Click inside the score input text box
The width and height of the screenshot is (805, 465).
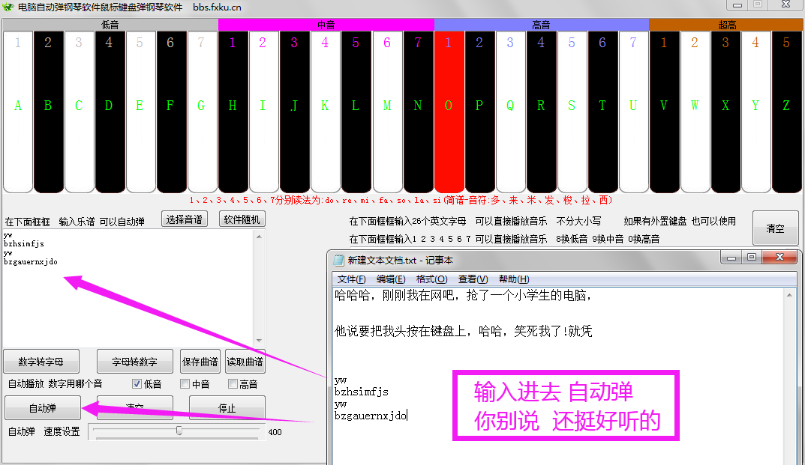(128, 288)
